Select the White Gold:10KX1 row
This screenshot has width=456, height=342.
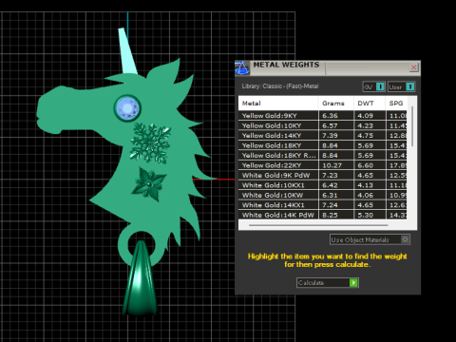pyautogui.click(x=323, y=185)
